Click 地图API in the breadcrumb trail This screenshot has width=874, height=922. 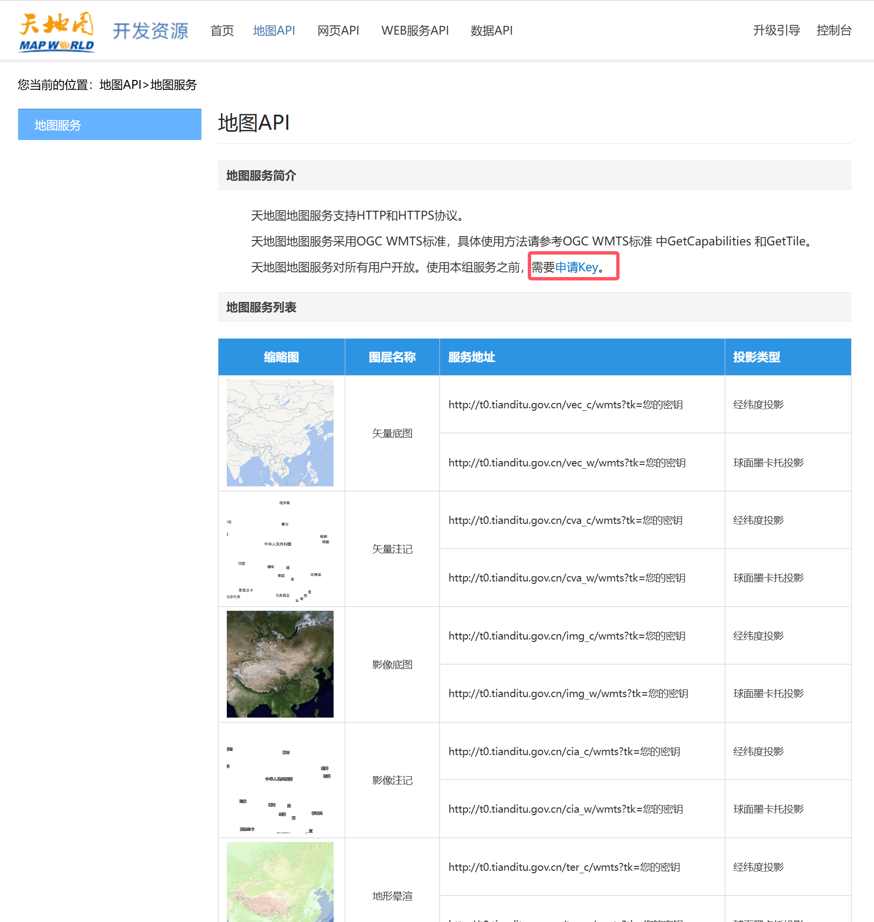point(121,85)
